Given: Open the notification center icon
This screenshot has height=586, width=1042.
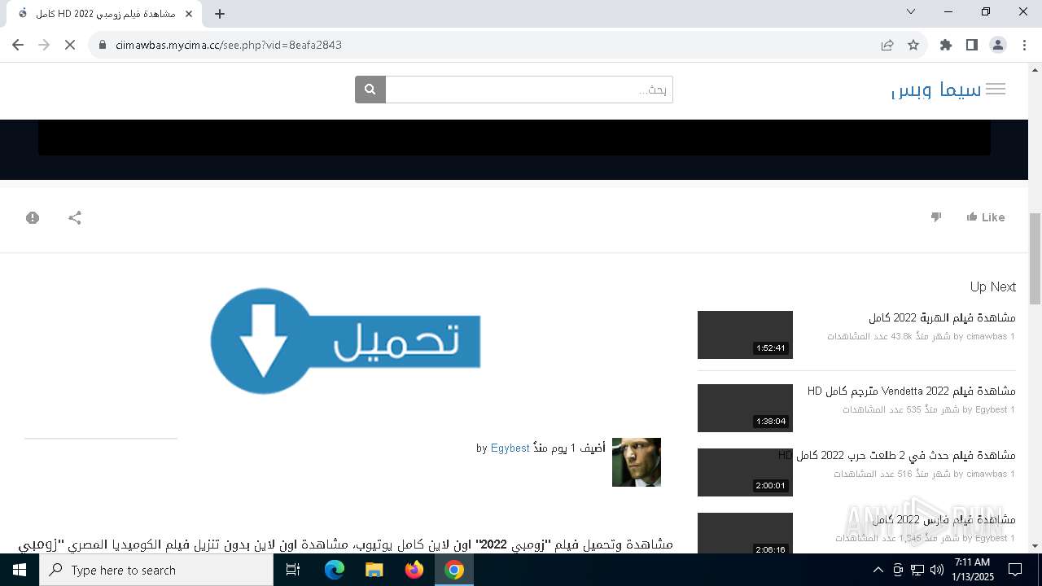Looking at the screenshot, I should point(1015,570).
